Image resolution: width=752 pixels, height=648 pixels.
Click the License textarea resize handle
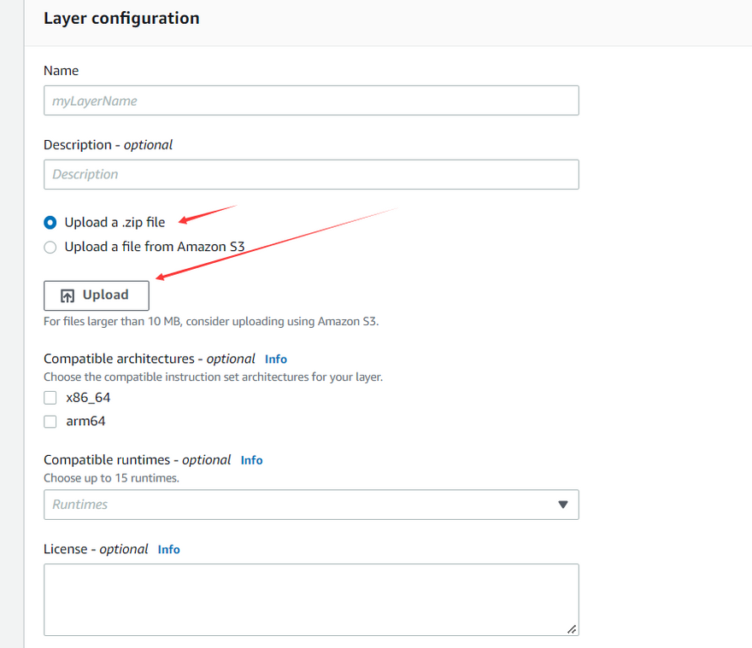(x=572, y=629)
